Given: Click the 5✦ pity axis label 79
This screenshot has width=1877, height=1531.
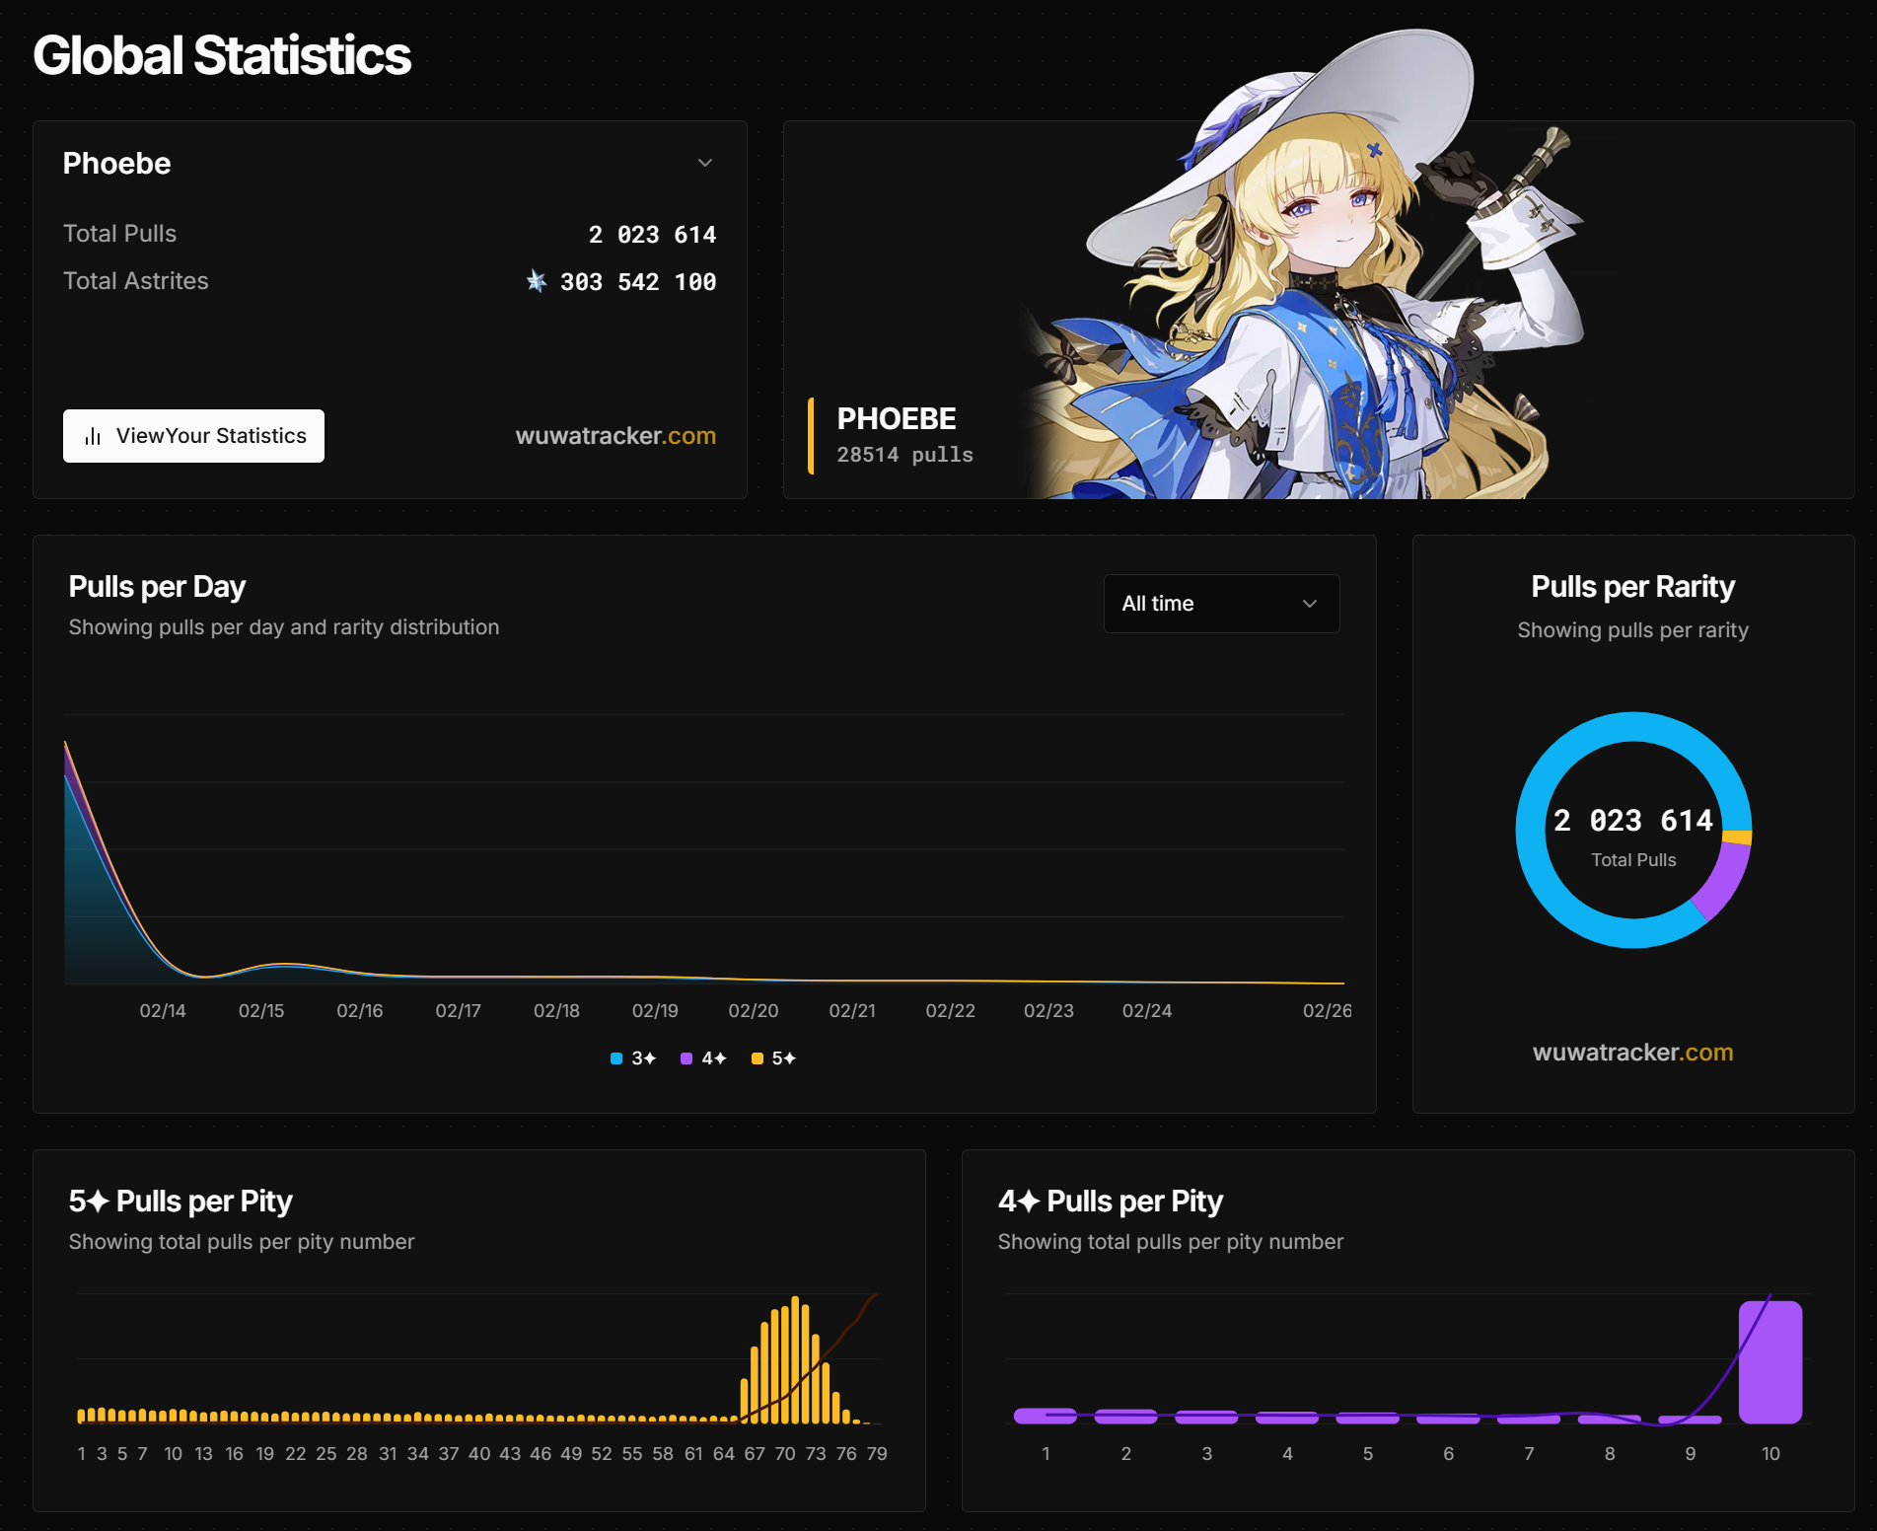Looking at the screenshot, I should coord(877,1453).
